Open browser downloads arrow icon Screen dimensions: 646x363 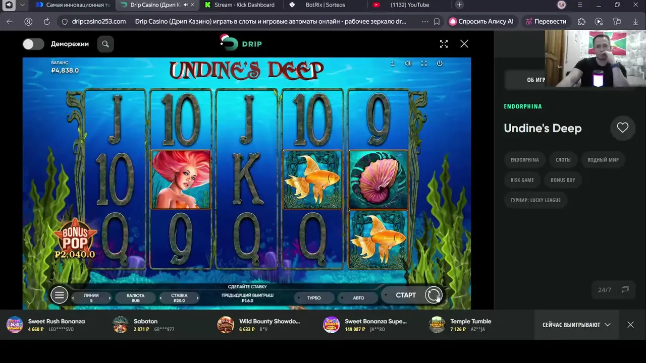(635, 22)
